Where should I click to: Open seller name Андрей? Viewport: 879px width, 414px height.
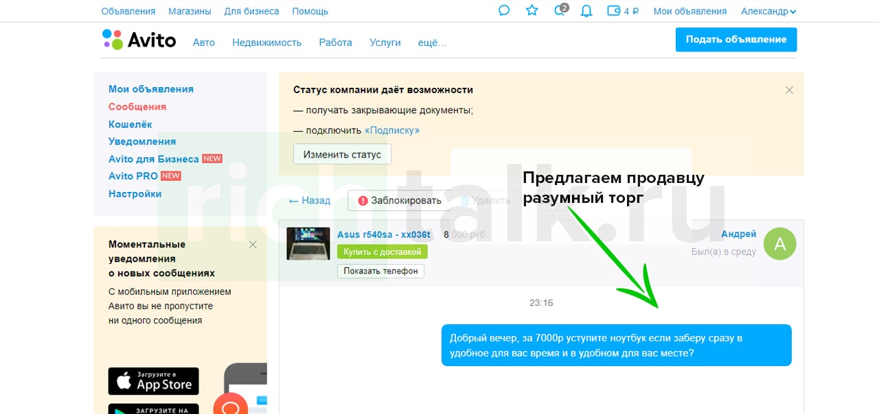[738, 234]
